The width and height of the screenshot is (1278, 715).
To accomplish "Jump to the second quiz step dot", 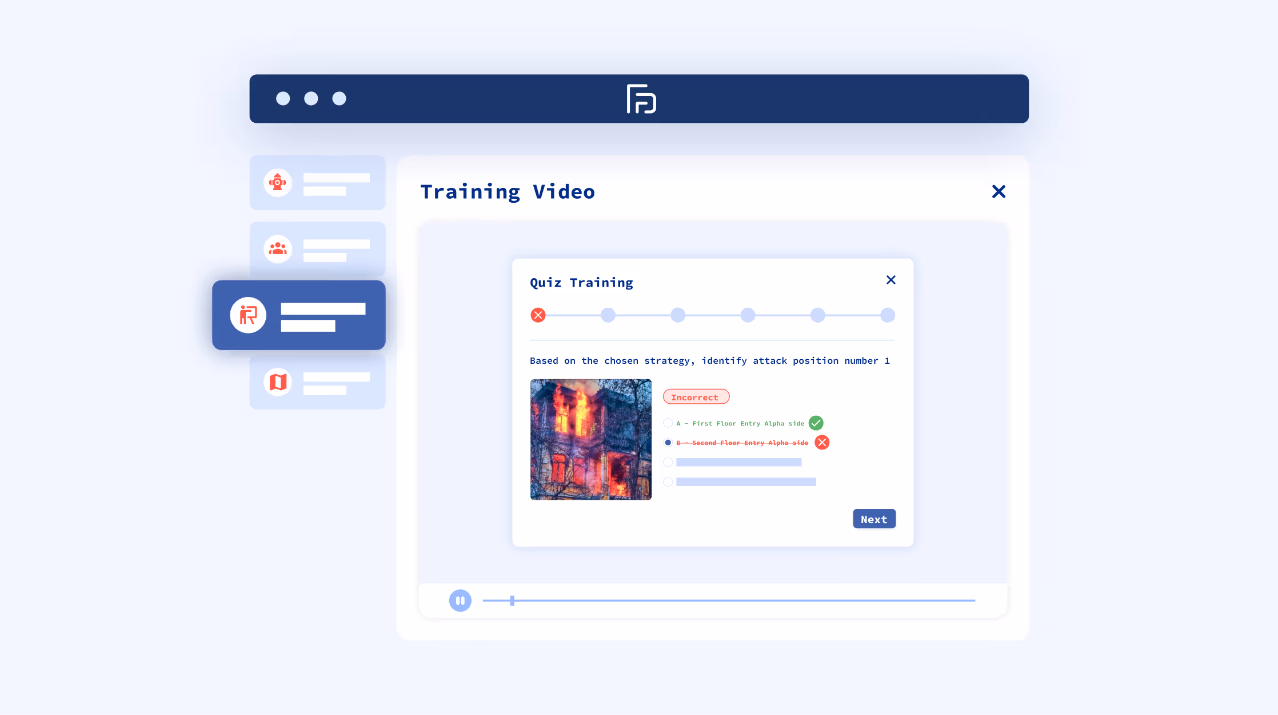I will point(608,315).
